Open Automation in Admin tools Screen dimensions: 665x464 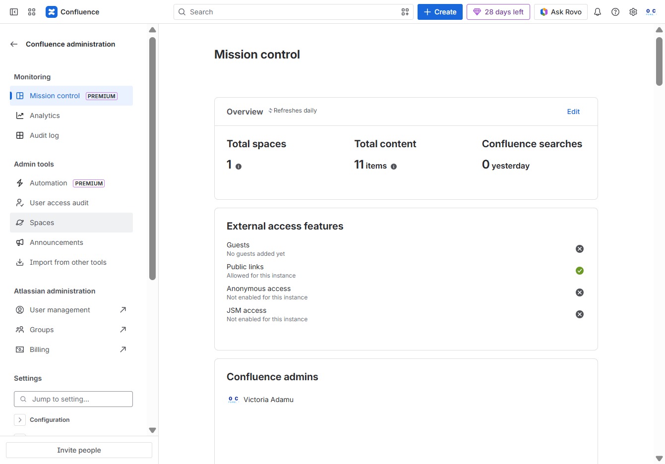point(71,183)
